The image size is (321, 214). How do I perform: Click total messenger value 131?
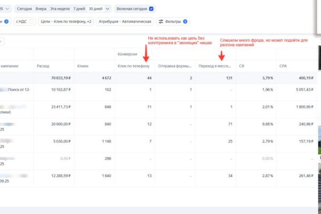(x=230, y=78)
